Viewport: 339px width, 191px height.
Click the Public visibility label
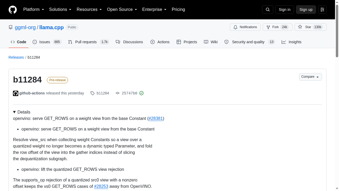click(x=72, y=27)
